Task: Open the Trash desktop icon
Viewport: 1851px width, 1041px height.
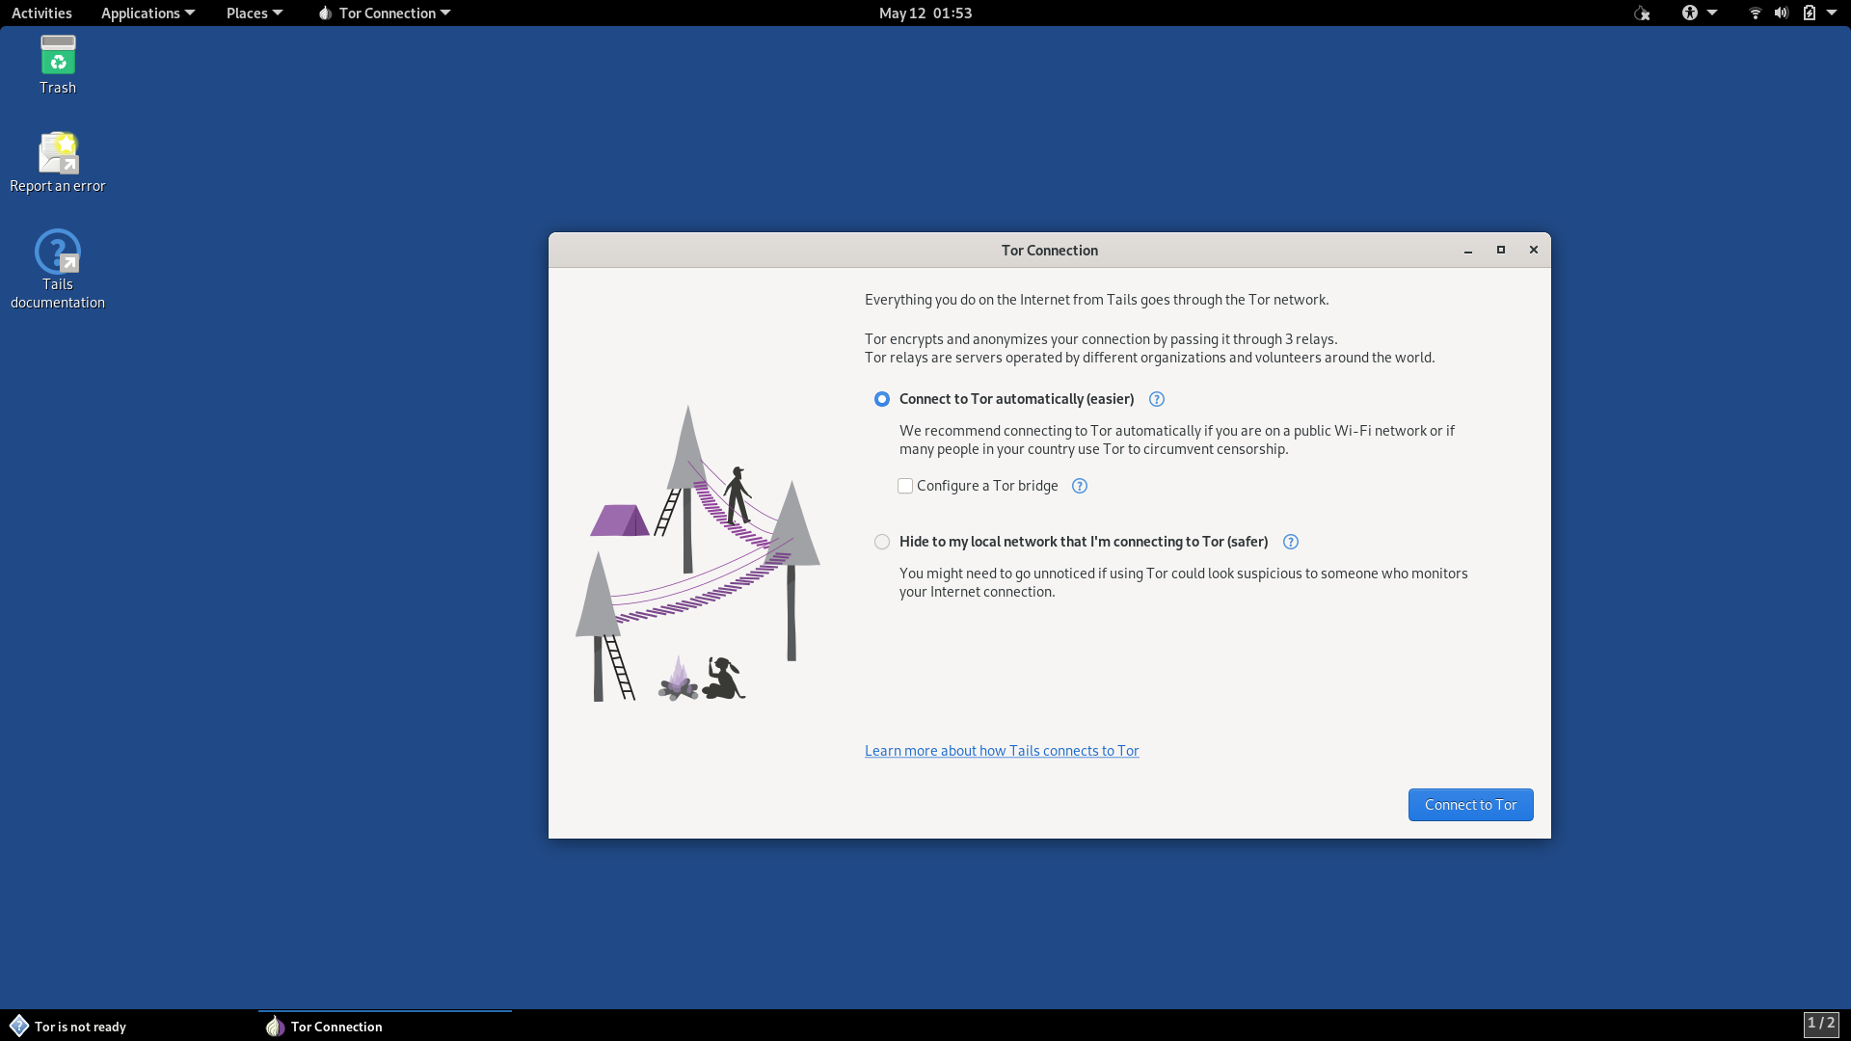Action: [58, 66]
